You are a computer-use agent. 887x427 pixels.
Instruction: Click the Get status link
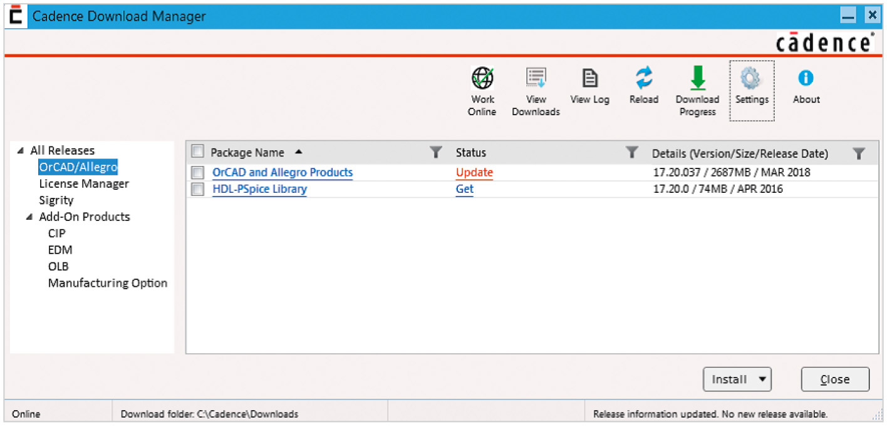464,189
